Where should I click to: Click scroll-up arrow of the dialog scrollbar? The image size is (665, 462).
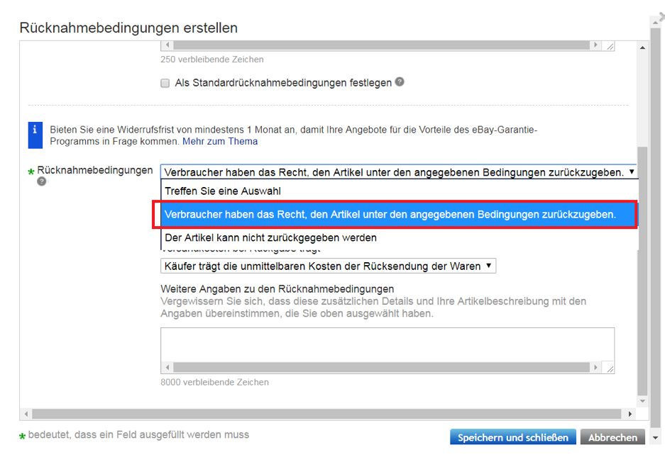coord(642,47)
